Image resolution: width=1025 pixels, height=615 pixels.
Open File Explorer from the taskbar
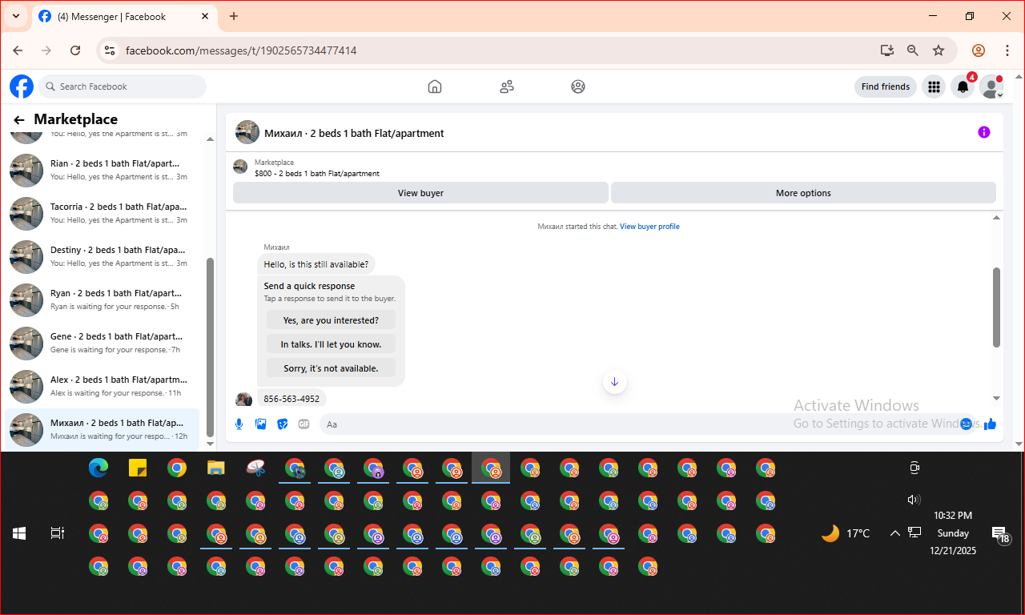216,468
